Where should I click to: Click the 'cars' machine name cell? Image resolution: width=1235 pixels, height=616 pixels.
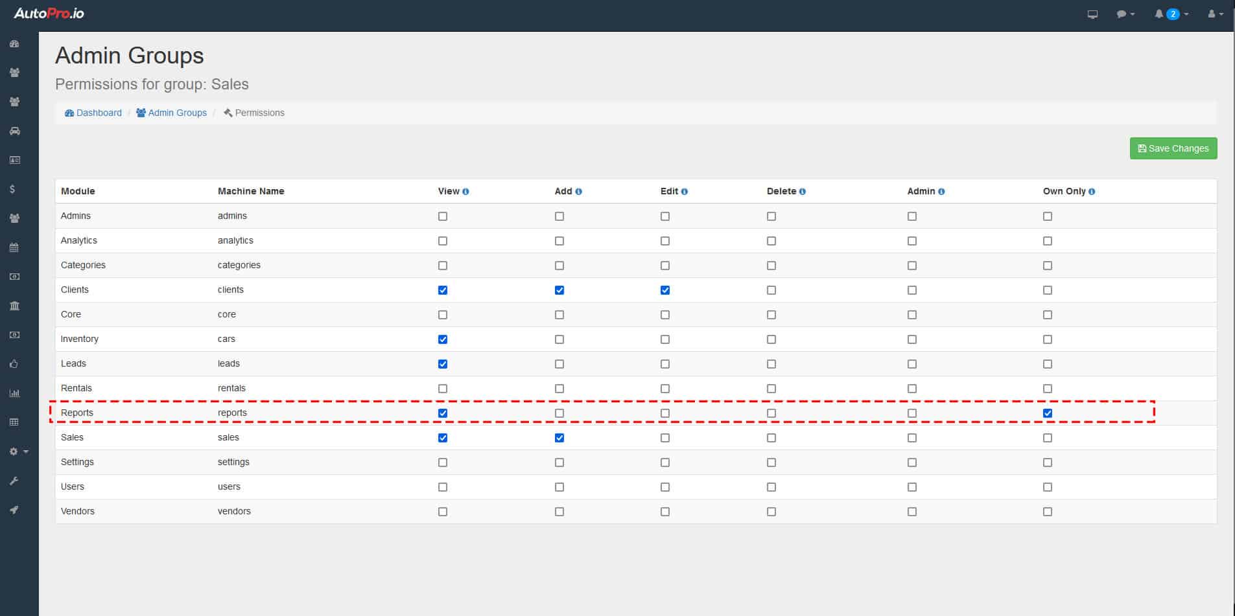tap(226, 339)
